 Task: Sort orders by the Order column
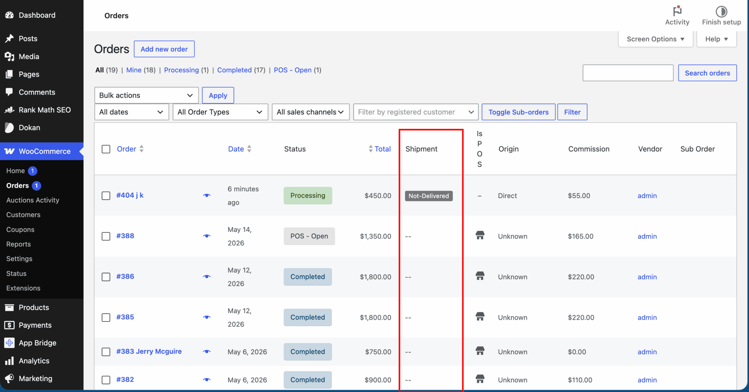pos(130,149)
